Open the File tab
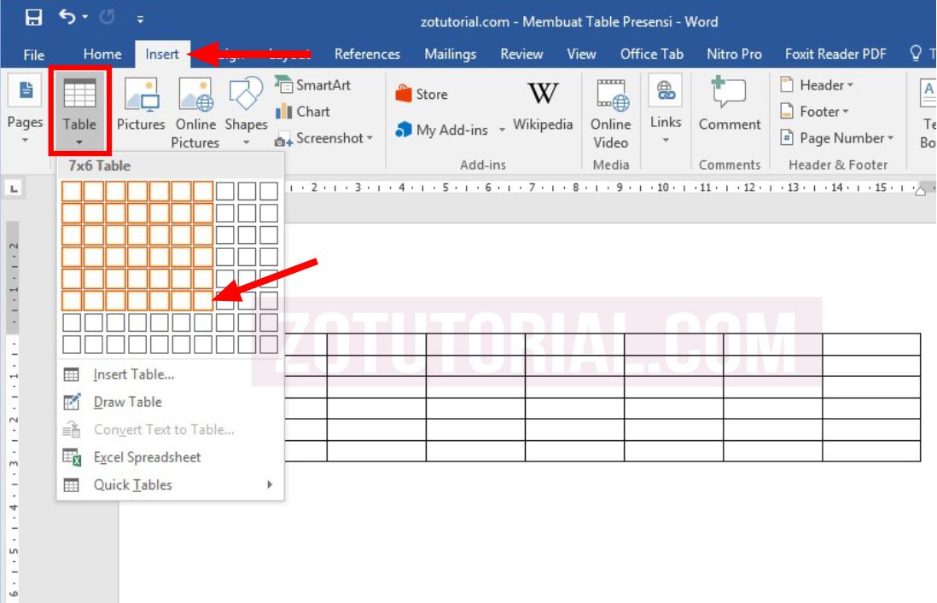 coord(34,55)
